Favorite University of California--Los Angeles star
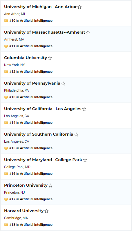Viewport: 132px width, 231px height. pyautogui.click(x=84, y=109)
